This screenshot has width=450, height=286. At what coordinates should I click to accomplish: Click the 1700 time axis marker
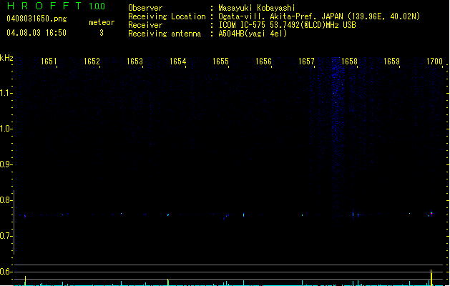click(434, 61)
